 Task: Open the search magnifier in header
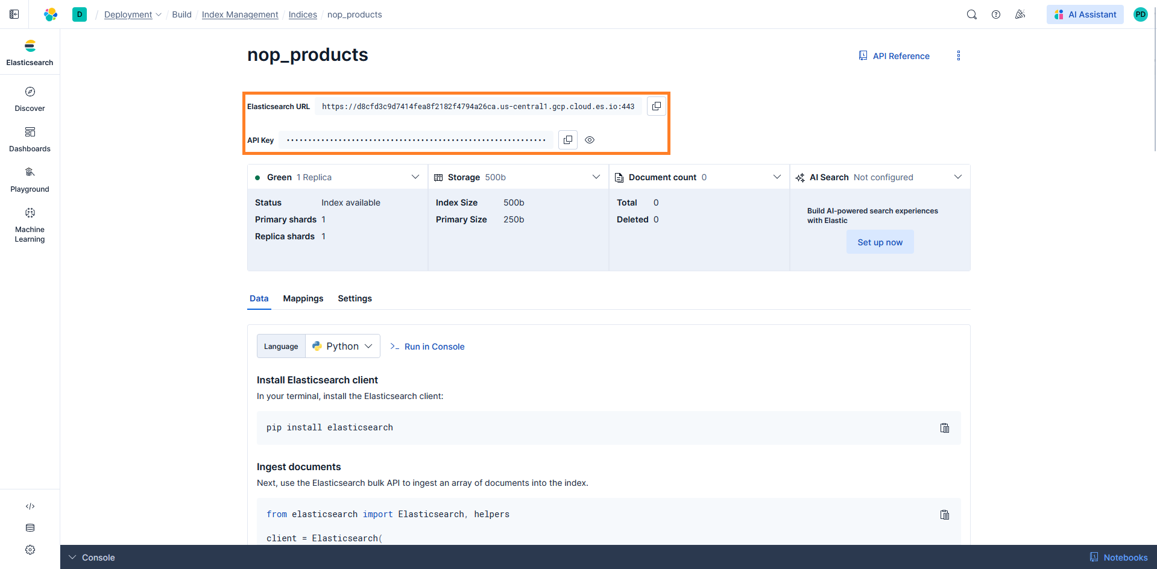click(x=971, y=14)
